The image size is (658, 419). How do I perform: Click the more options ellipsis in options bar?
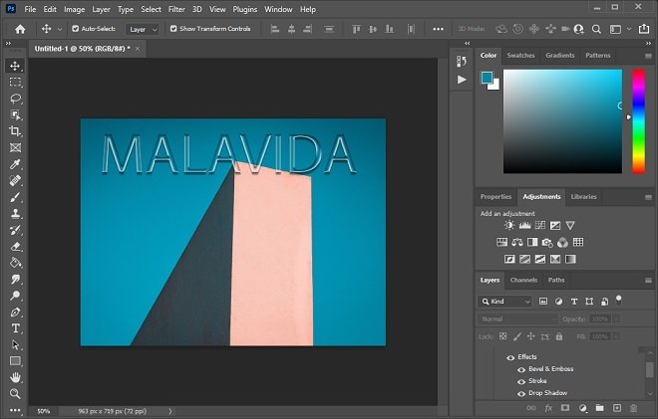pos(438,29)
